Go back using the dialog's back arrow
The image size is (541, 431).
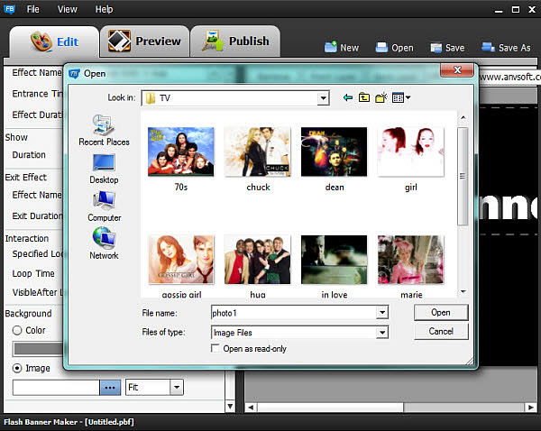click(348, 97)
